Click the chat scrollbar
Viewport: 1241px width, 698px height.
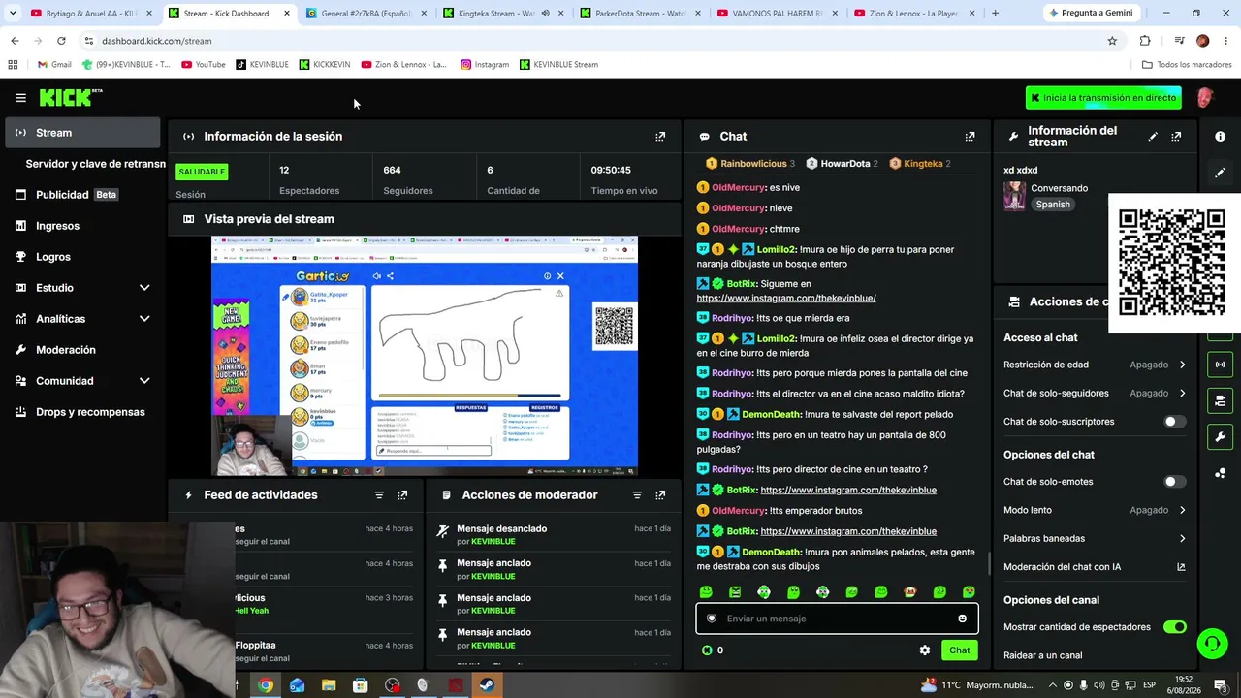pos(988,563)
